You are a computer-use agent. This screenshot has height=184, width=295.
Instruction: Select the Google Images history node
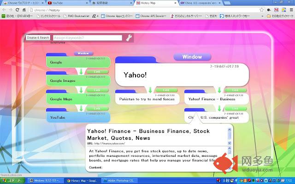[x=77, y=80]
